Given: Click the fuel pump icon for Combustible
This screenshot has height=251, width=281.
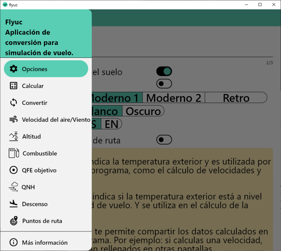Looking at the screenshot, I should click(14, 153).
